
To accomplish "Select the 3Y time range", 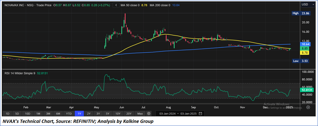I will tap(98, 113).
